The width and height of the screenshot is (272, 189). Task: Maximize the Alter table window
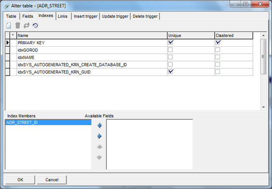click(x=246, y=4)
